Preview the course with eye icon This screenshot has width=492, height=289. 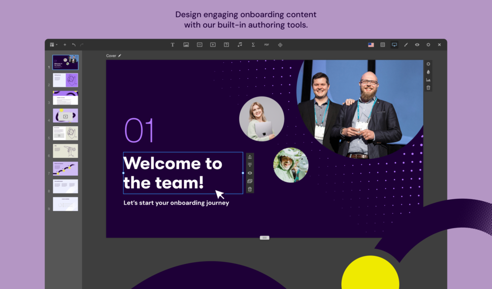[418, 45]
